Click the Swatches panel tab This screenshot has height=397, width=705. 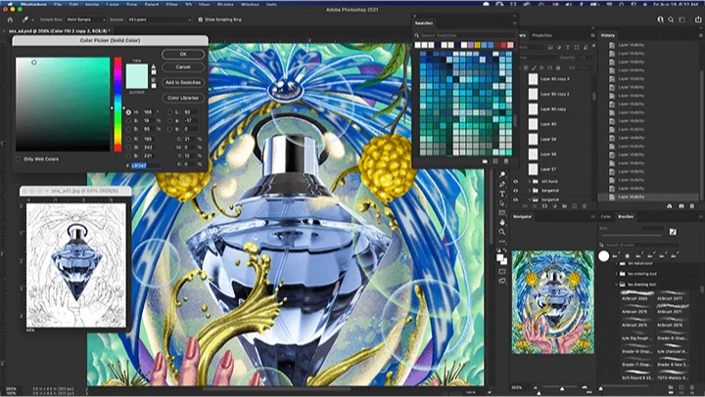424,23
